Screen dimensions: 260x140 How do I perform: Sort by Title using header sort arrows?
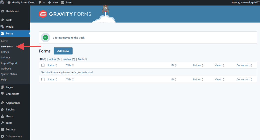pos(73,65)
